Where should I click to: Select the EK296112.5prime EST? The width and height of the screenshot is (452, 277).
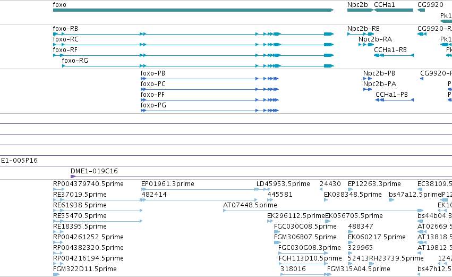pos(270,221)
